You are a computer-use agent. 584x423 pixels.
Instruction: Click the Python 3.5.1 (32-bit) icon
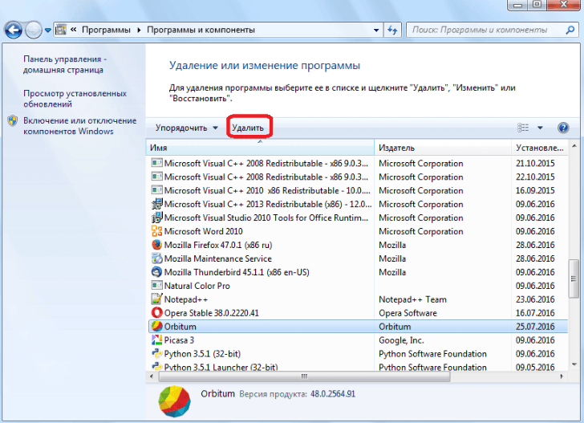tap(156, 354)
